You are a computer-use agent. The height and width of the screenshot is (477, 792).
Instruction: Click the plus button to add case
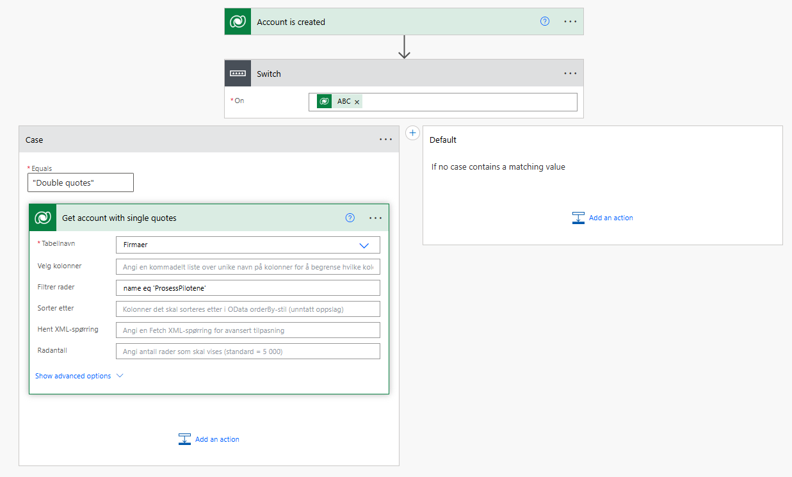(x=413, y=133)
